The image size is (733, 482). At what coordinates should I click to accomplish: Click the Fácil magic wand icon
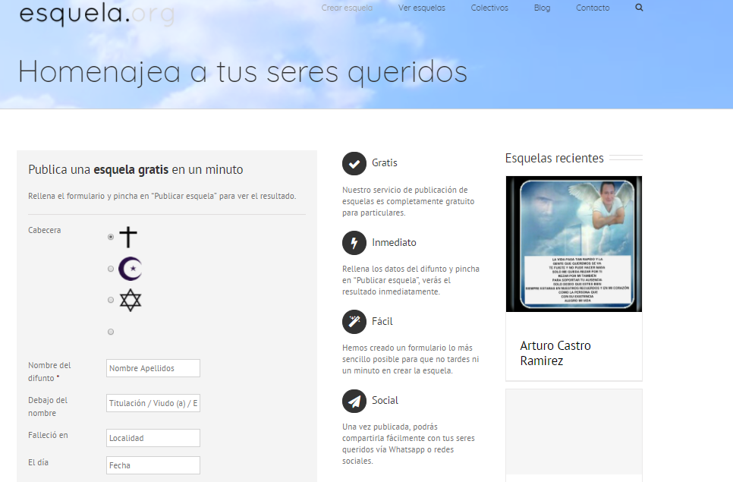[x=354, y=322]
